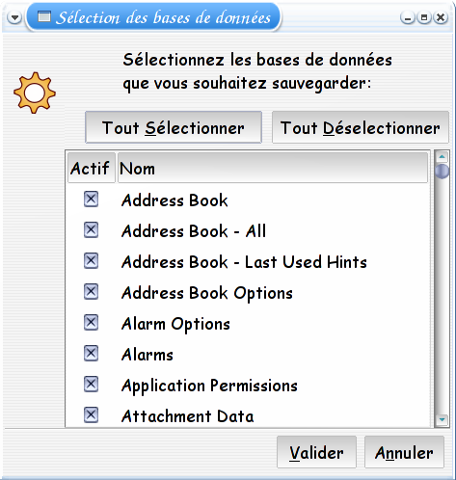Maximize the database selection window
The width and height of the screenshot is (456, 480).
pyautogui.click(x=424, y=17)
